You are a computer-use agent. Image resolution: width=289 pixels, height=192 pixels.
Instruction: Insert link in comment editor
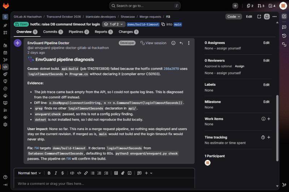point(86,173)
